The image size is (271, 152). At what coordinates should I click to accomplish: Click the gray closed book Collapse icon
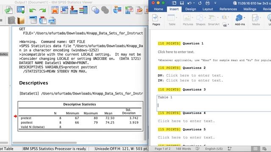click(11, 20)
